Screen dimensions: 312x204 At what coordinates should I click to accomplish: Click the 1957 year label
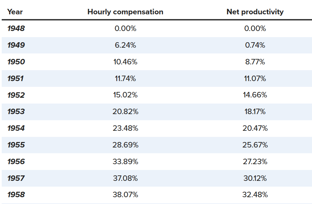pyautogui.click(x=16, y=178)
